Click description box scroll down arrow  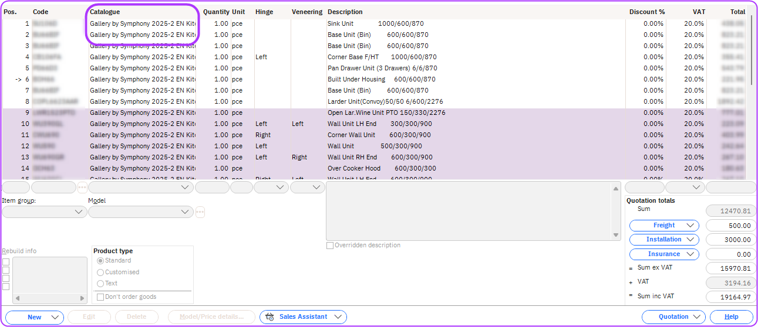616,235
